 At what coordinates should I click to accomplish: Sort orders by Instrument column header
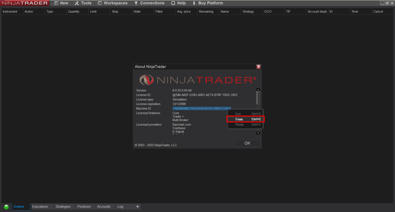click(x=10, y=12)
